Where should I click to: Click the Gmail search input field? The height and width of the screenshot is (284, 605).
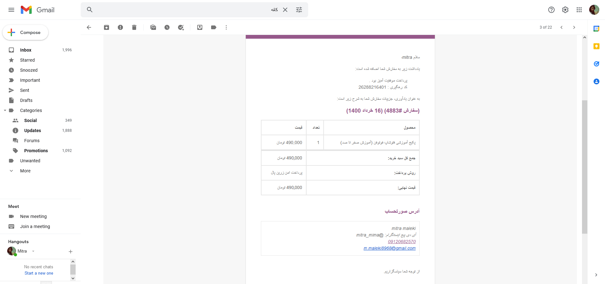[180, 10]
